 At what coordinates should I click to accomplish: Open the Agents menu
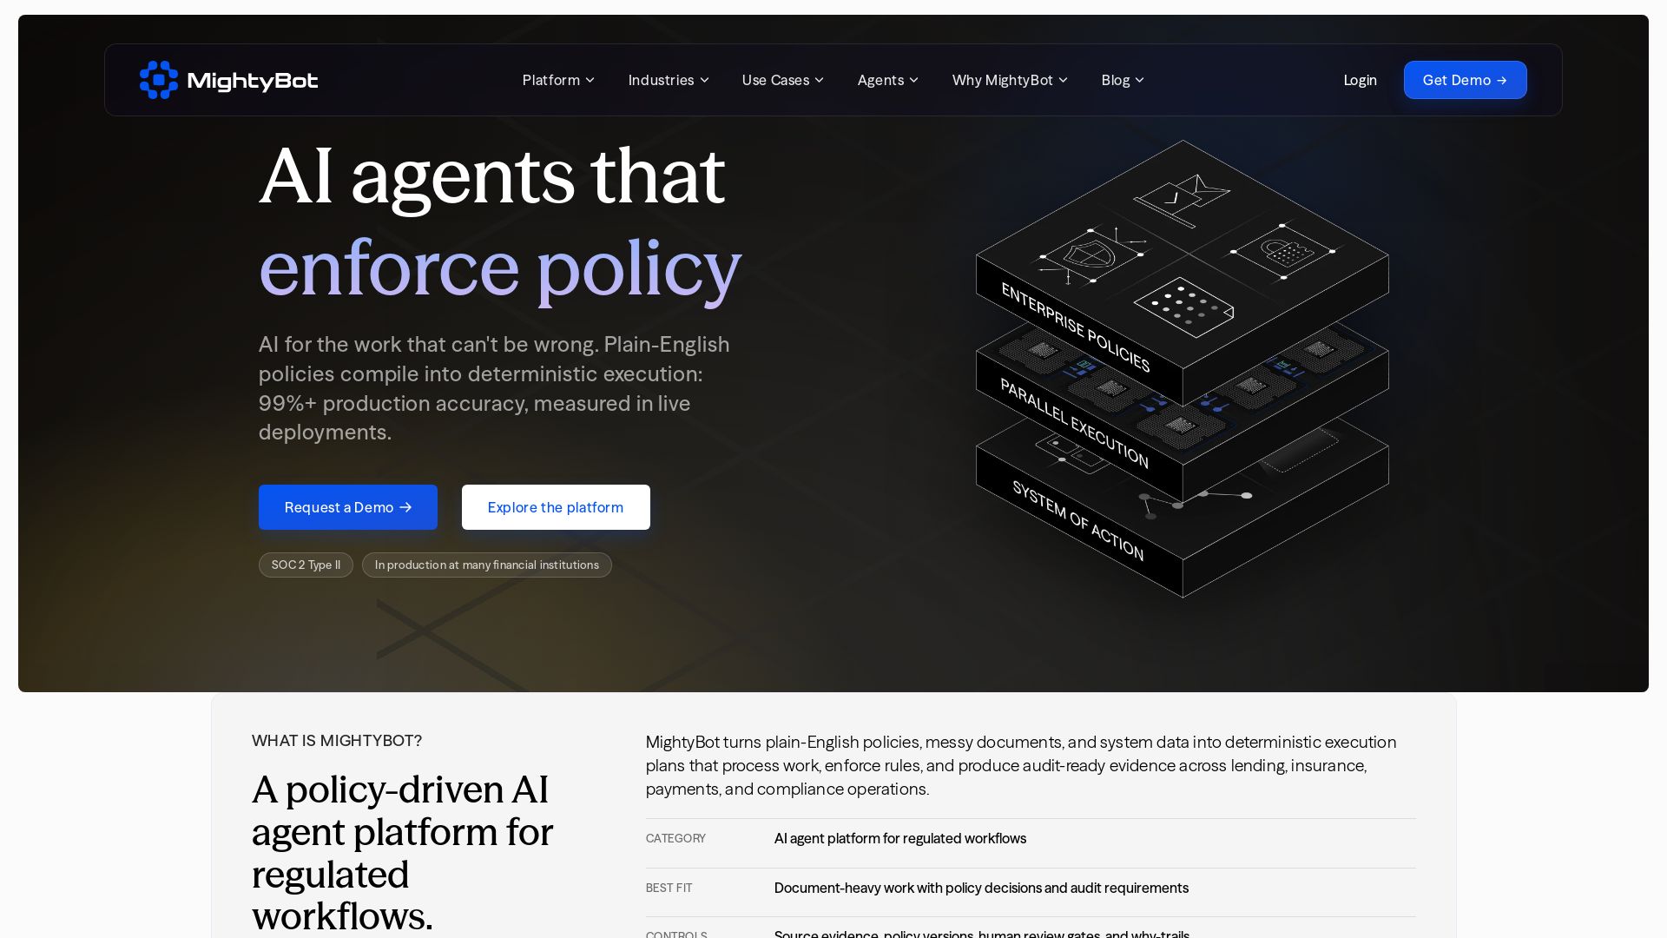tap(887, 80)
